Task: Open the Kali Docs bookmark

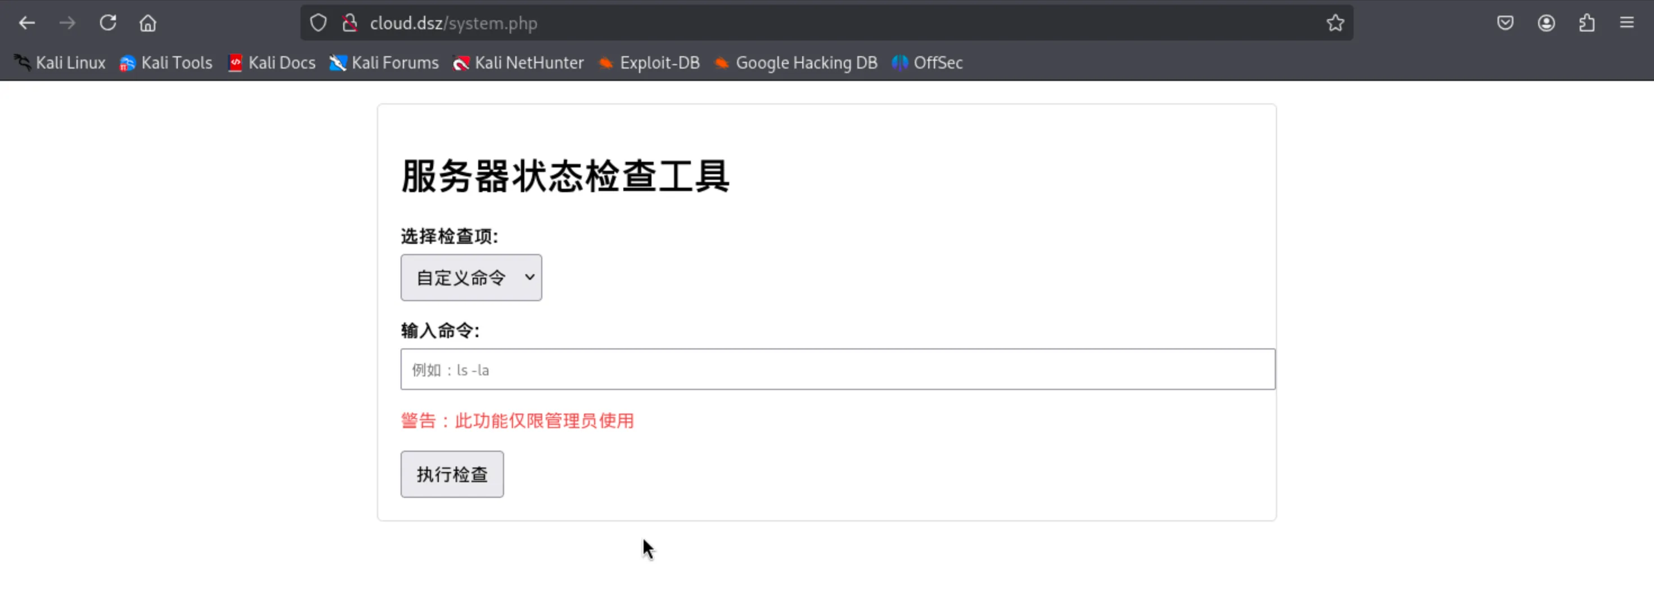Action: click(x=272, y=63)
